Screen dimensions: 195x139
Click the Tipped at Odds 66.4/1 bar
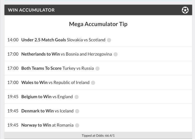98,136
